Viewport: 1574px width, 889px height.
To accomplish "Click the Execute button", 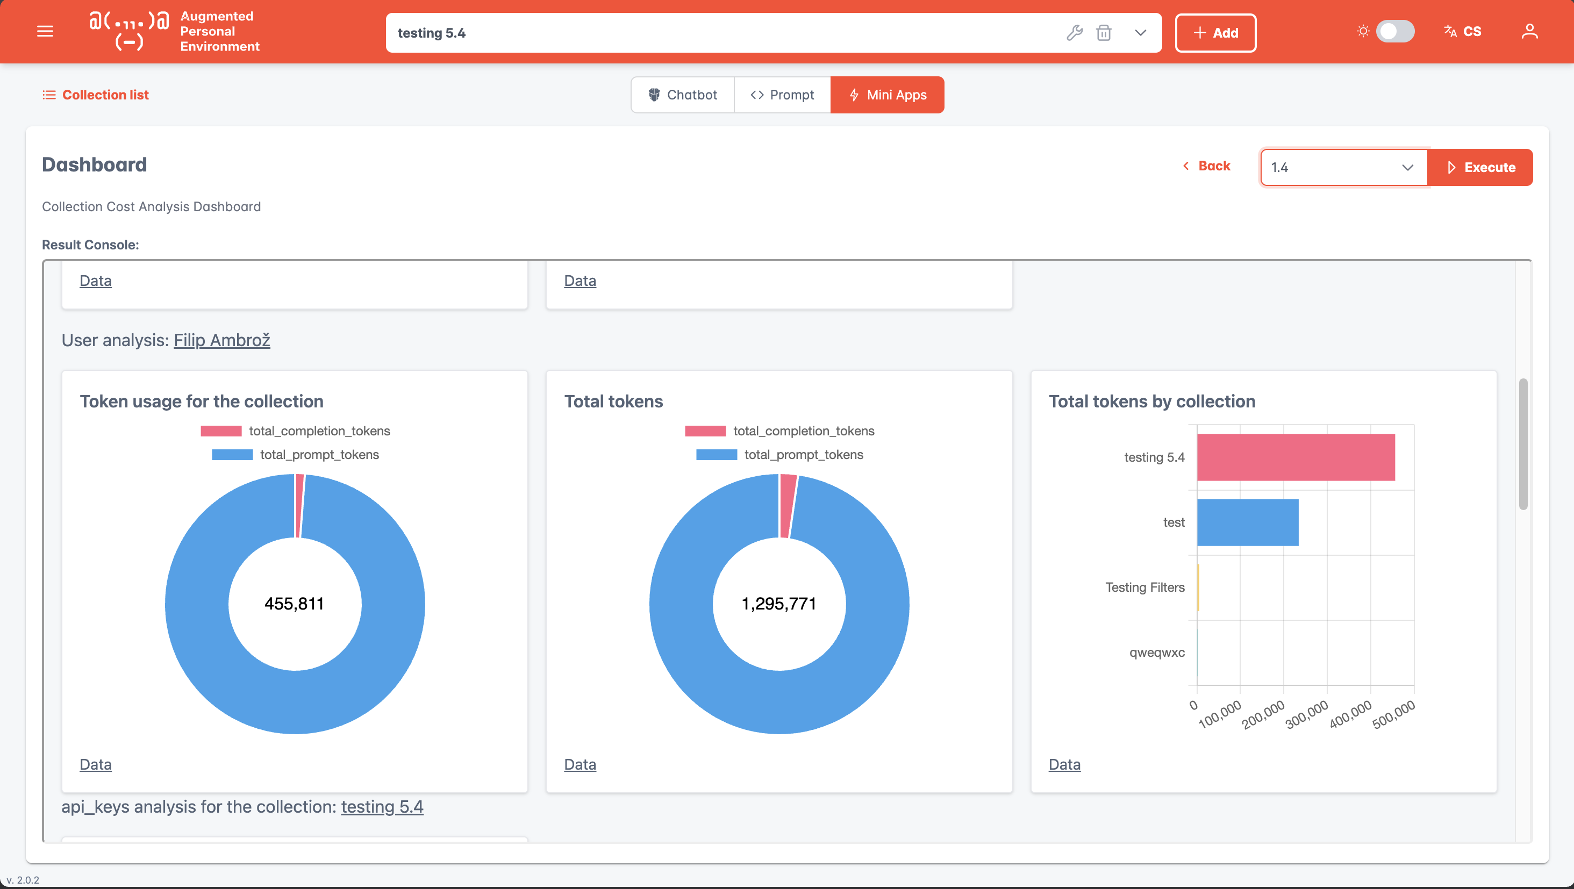I will [x=1480, y=167].
